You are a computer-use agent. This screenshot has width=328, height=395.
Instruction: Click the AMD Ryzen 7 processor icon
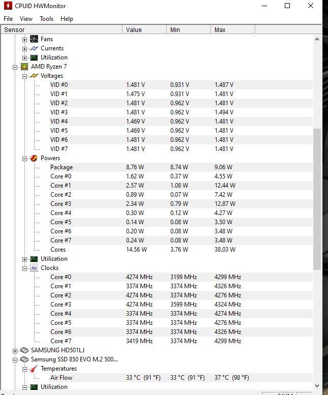(24, 67)
